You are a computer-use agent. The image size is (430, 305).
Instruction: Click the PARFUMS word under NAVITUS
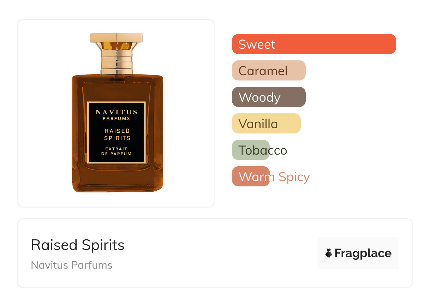(116, 119)
